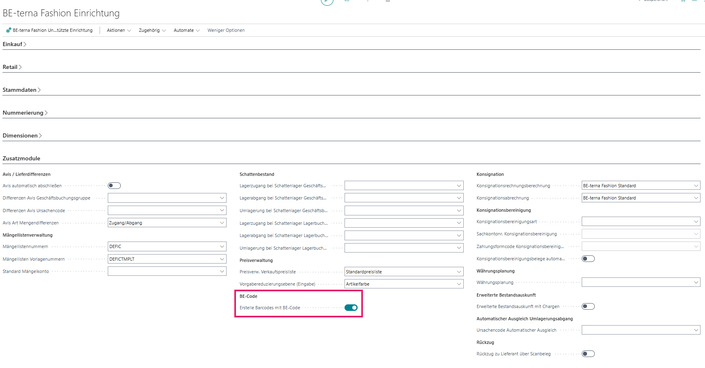The width and height of the screenshot is (705, 368).
Task: Enable Erweiterte Bestandsauskunft mit Chargen
Action: click(x=588, y=306)
